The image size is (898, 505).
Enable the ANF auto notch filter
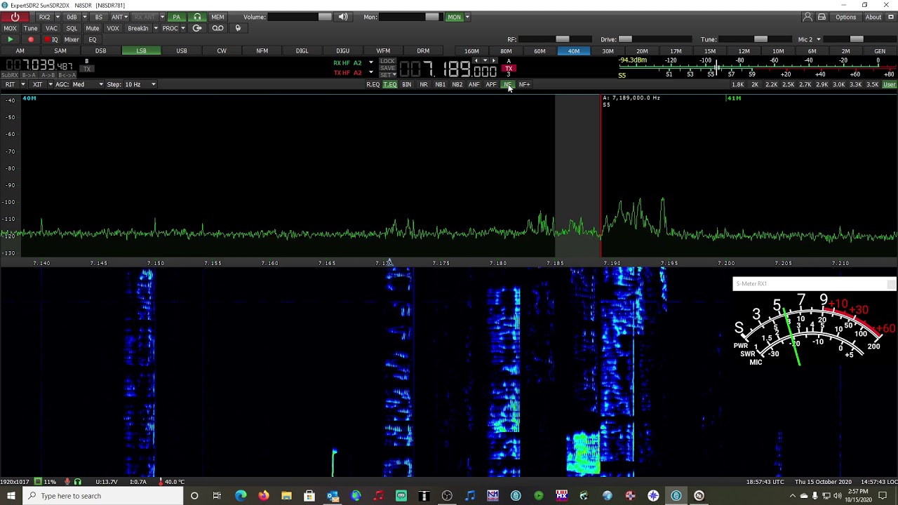coord(474,84)
